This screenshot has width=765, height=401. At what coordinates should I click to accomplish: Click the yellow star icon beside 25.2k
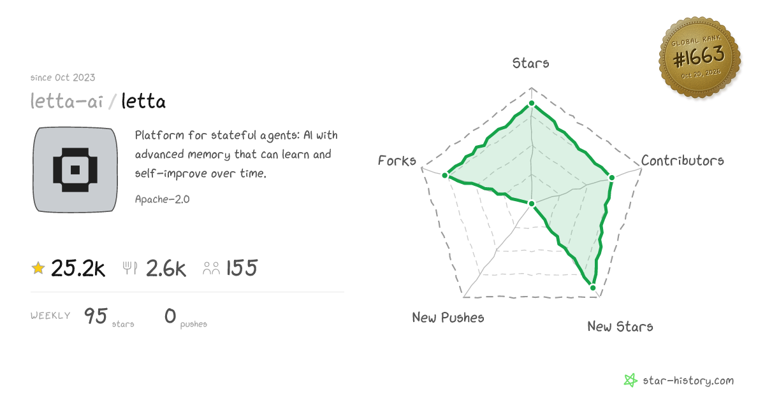point(38,269)
